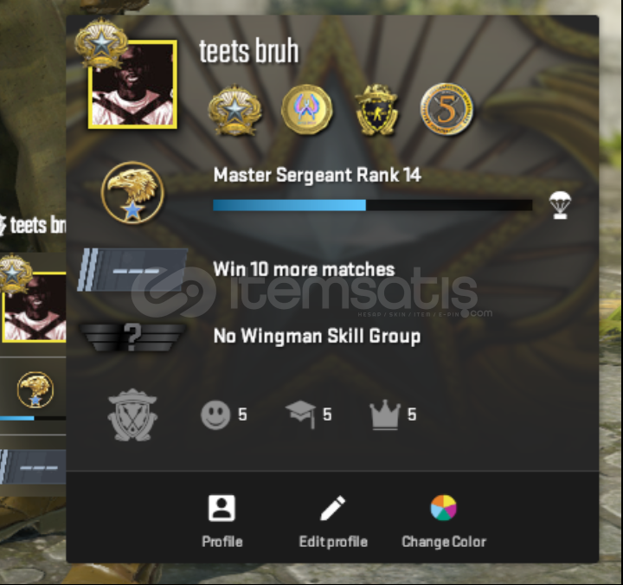
Task: Click the leader crown commendation icon
Action: click(384, 415)
